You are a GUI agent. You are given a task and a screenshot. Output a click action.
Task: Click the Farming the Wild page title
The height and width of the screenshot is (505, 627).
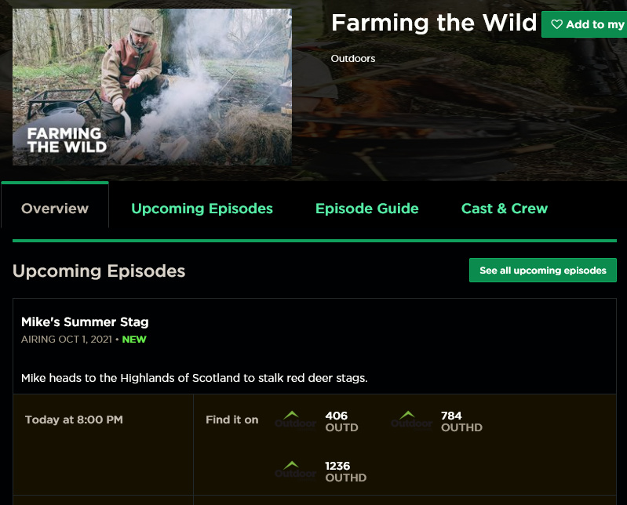pos(434,23)
